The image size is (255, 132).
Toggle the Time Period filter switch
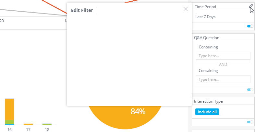coord(250,26)
